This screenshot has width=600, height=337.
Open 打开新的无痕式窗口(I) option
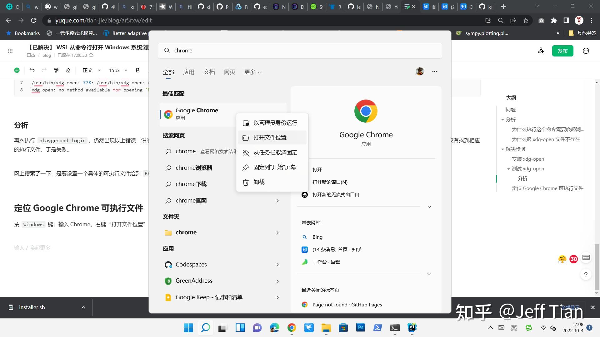point(336,195)
